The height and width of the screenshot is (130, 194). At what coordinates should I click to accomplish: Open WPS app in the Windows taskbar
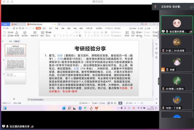pyautogui.click(x=96, y=108)
